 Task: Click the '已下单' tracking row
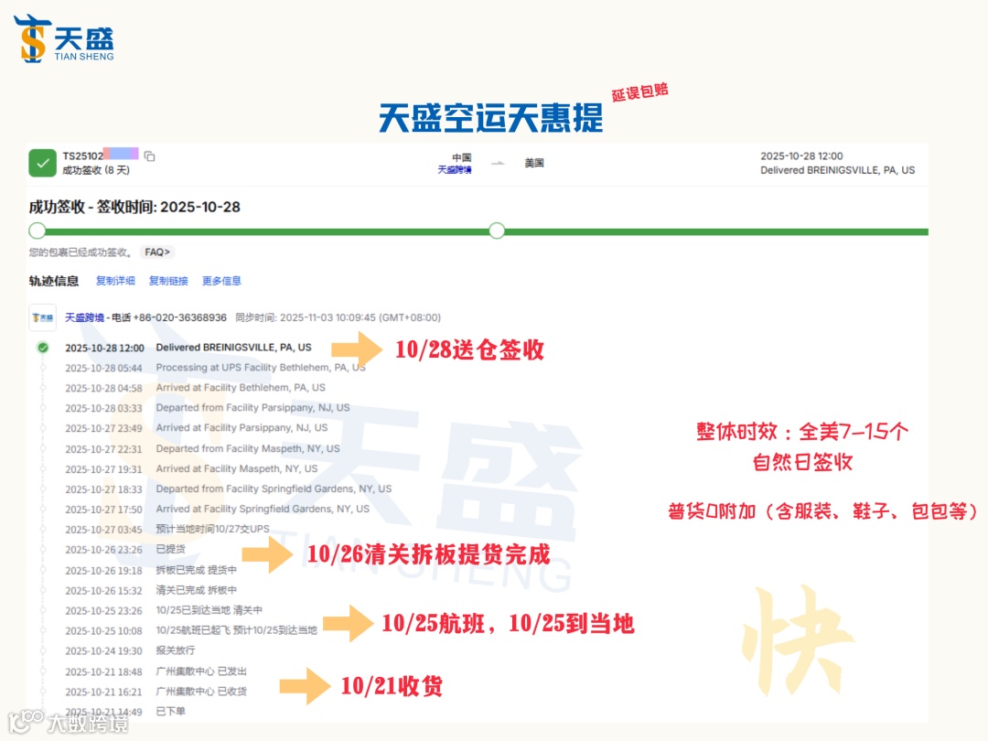pos(125,712)
